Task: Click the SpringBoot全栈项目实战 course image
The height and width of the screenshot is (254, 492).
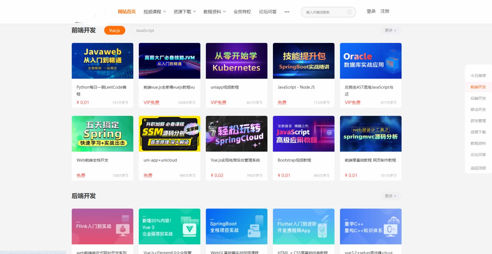Action: 236,226
